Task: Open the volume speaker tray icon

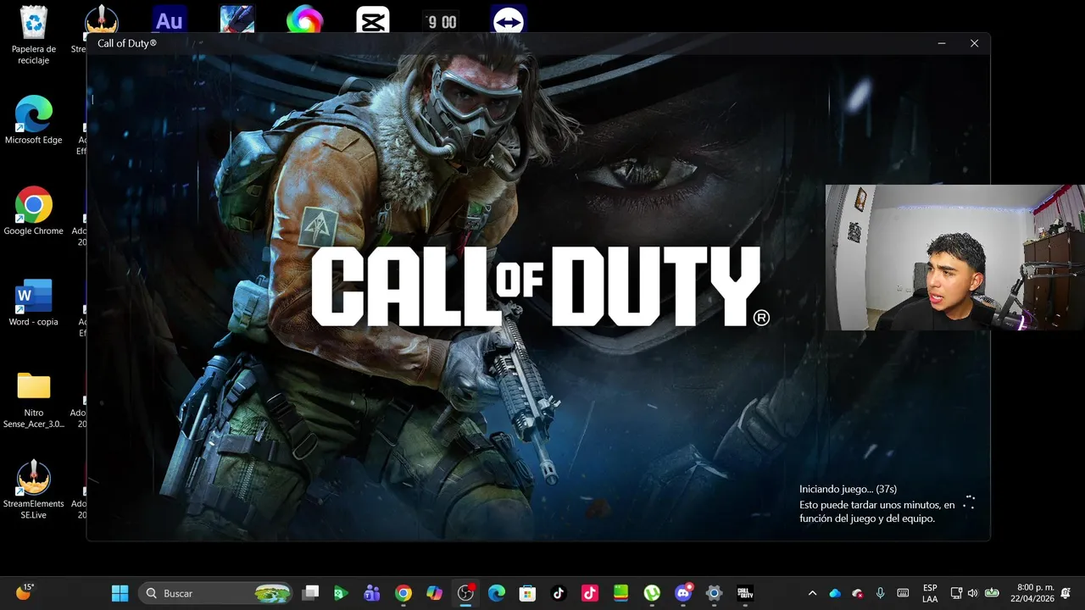Action: tap(972, 593)
